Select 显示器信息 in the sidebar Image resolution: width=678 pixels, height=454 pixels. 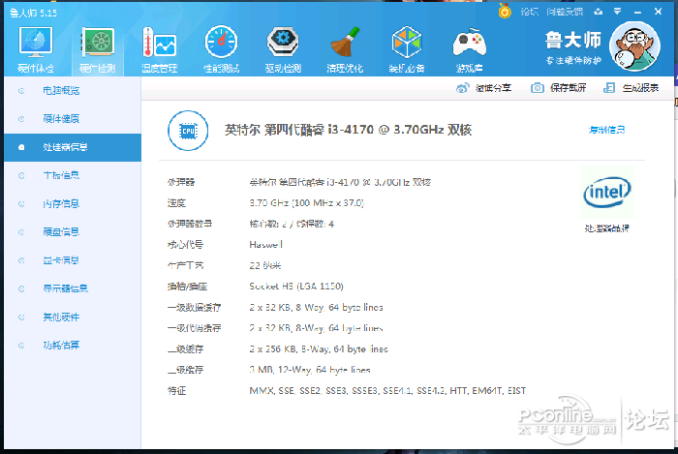[73, 288]
